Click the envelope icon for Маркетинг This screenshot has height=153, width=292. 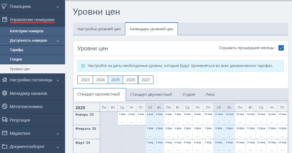(x=5, y=133)
